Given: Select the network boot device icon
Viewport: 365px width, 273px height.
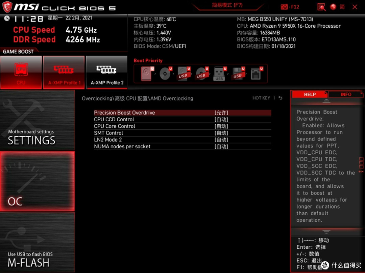Looking at the screenshot, I should click(x=257, y=73).
